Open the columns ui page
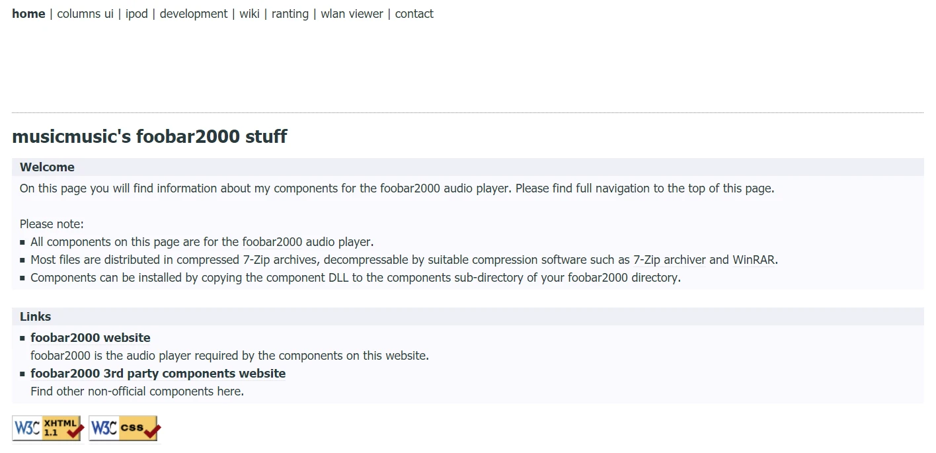 85,14
